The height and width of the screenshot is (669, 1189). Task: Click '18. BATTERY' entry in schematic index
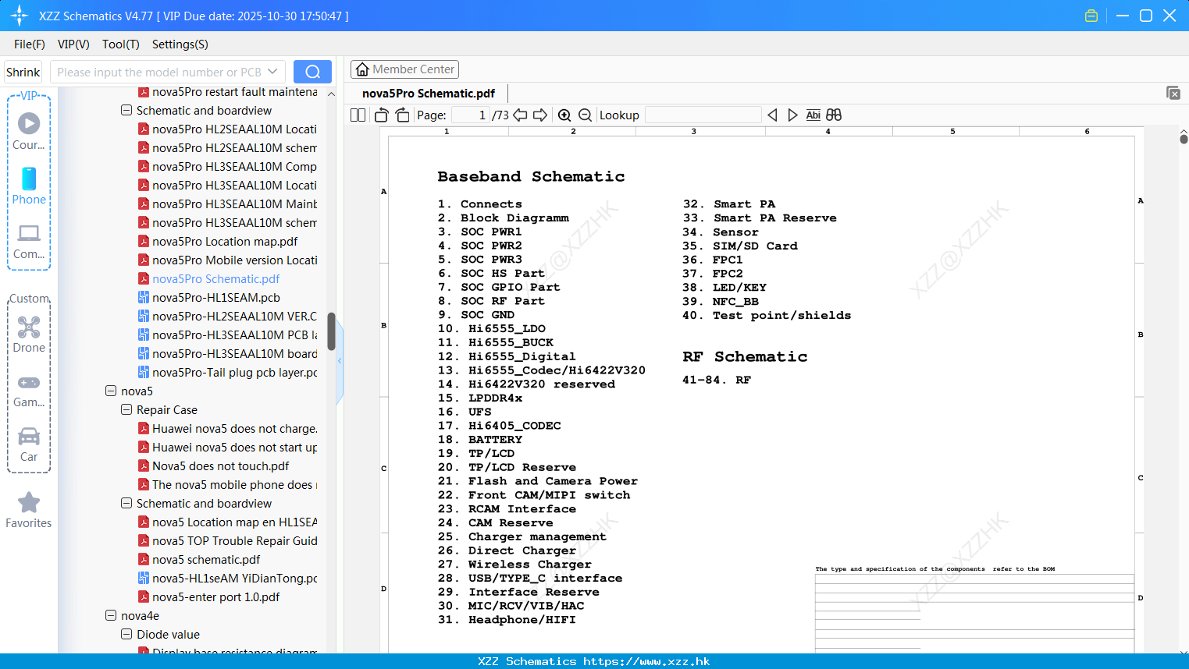pyautogui.click(x=479, y=439)
